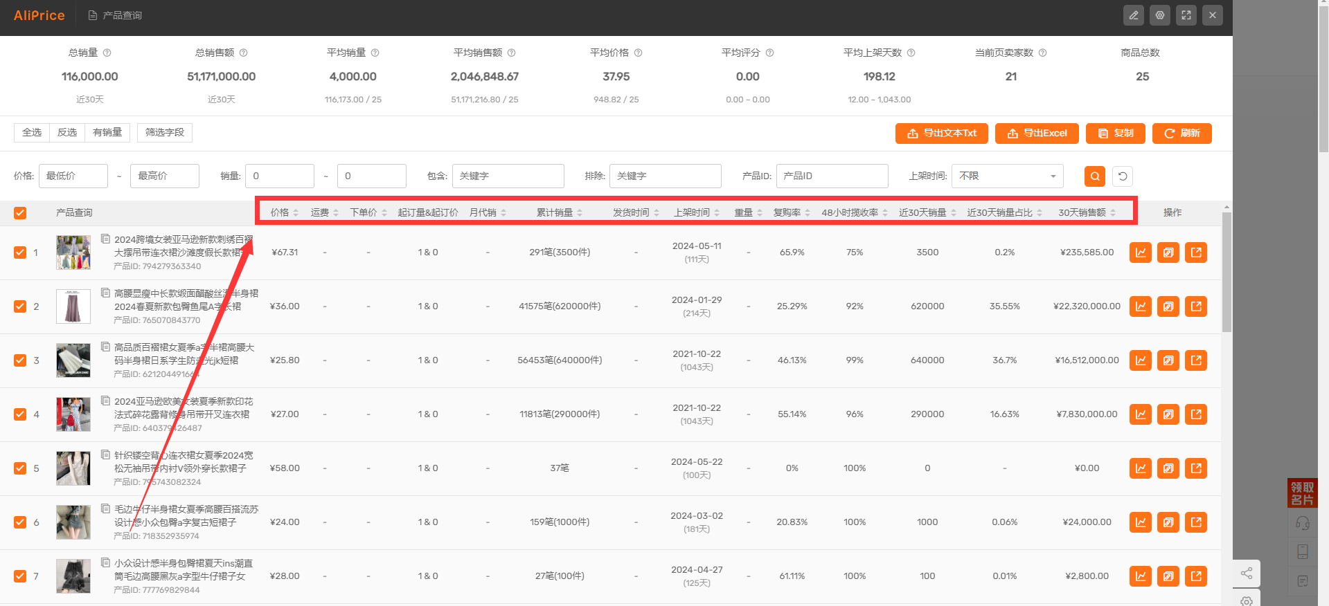
Task: Click 筛选字段 button
Action: (x=165, y=132)
